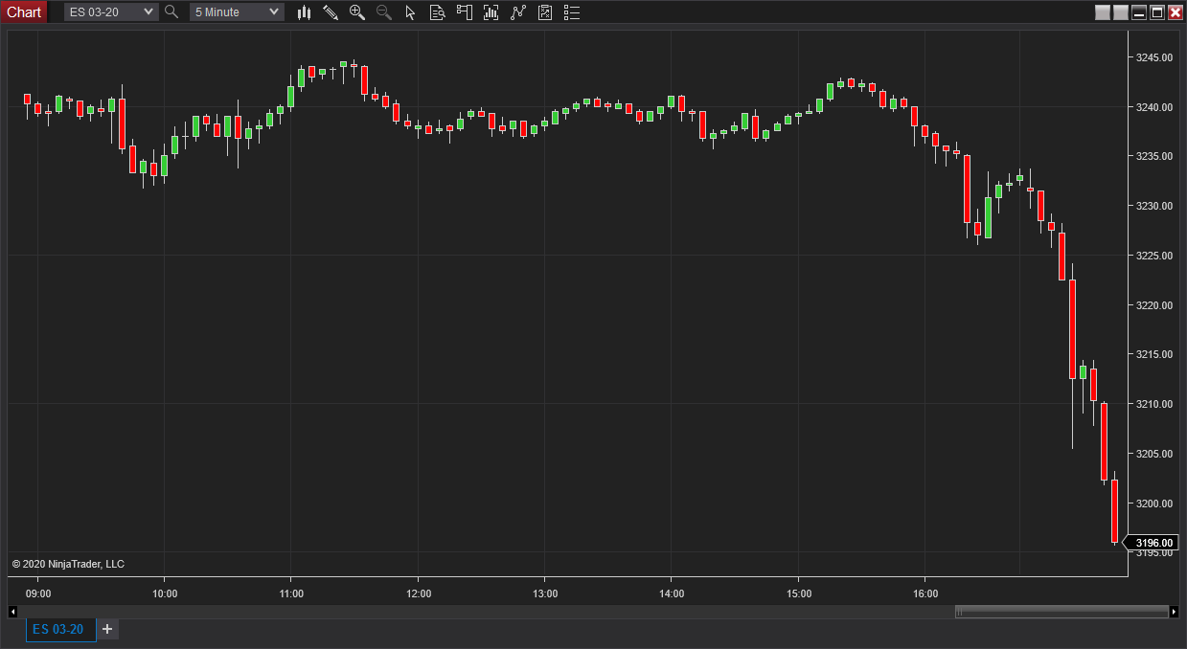Add a new tab with plus button

[x=107, y=629]
